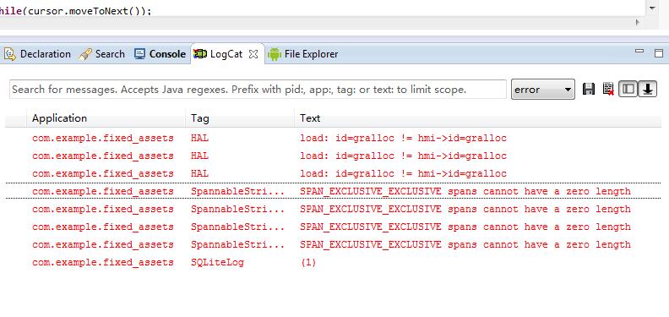The width and height of the screenshot is (669, 317).
Task: Open the File Explorer tab
Action: pyautogui.click(x=303, y=54)
